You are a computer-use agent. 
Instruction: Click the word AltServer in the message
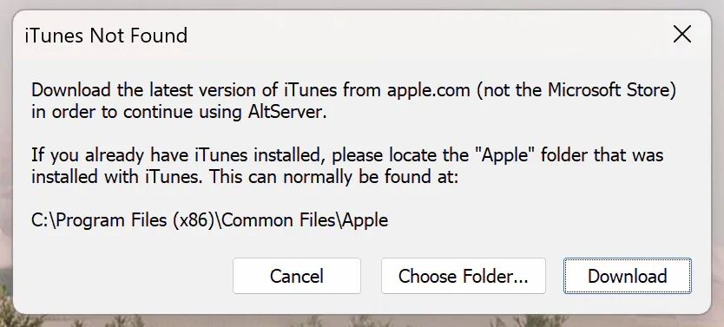(x=284, y=113)
